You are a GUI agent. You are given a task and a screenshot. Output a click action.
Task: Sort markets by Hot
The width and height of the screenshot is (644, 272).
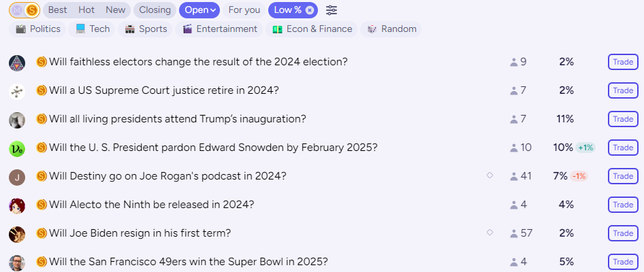pos(86,10)
